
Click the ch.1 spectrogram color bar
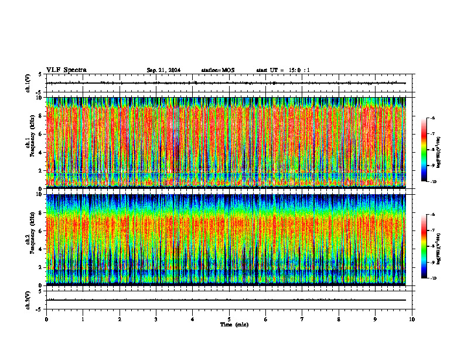click(424, 150)
